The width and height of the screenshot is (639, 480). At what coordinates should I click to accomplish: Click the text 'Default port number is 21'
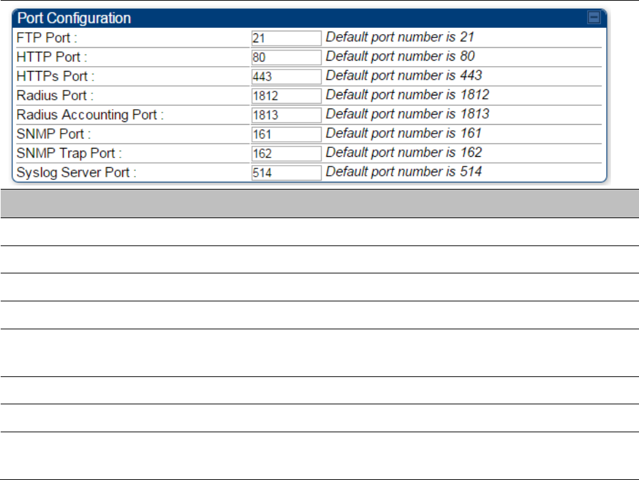(400, 37)
